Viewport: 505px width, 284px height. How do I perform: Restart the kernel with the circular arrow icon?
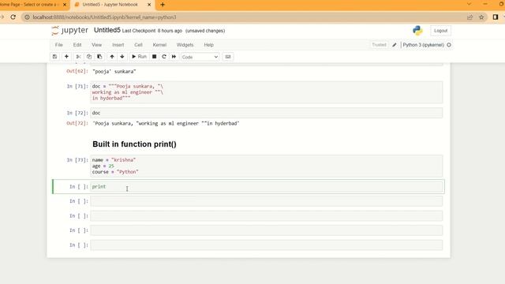point(164,57)
